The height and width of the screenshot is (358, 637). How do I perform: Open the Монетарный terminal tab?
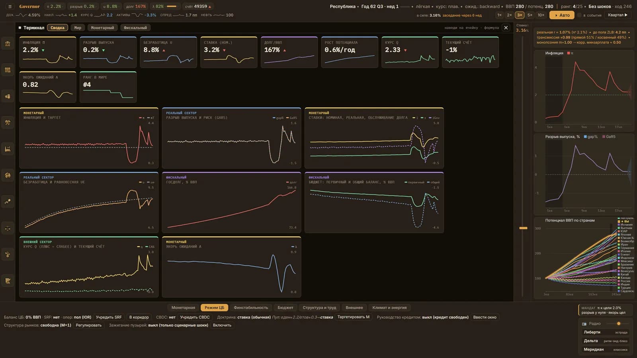pyautogui.click(x=102, y=28)
